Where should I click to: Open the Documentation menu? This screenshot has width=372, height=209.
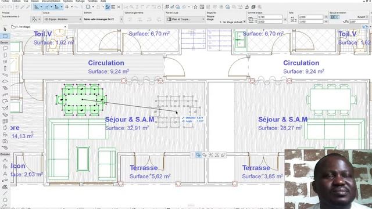tap(51, 1)
